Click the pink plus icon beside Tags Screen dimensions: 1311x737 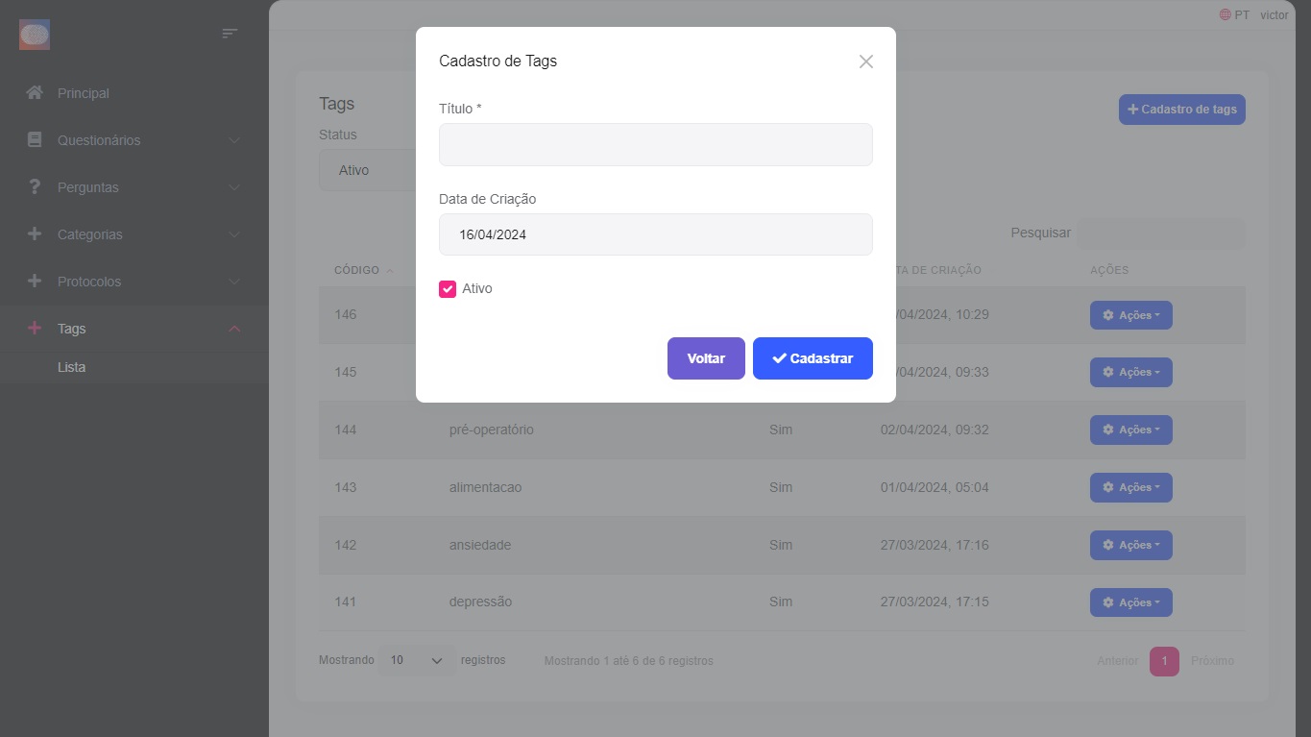coord(35,329)
